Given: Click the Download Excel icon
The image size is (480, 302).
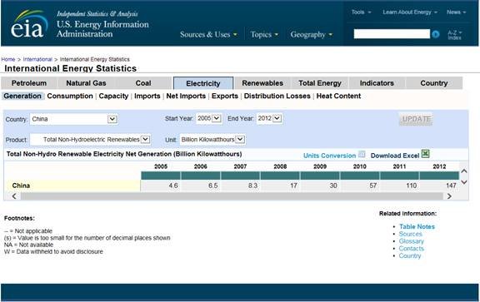Looking at the screenshot, I should click(x=425, y=154).
